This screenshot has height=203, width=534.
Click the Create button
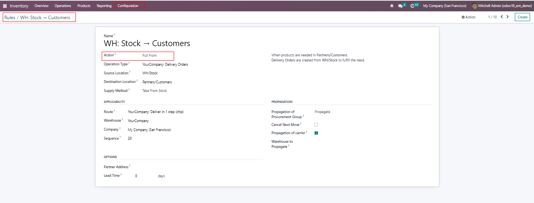[x=522, y=17]
